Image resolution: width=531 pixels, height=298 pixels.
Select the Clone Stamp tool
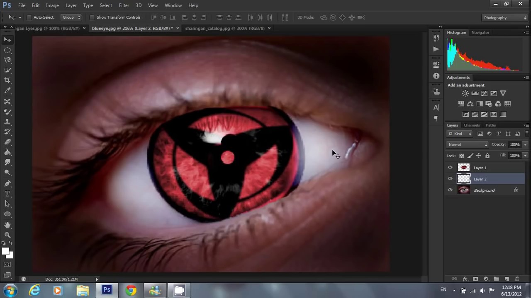[x=7, y=122]
